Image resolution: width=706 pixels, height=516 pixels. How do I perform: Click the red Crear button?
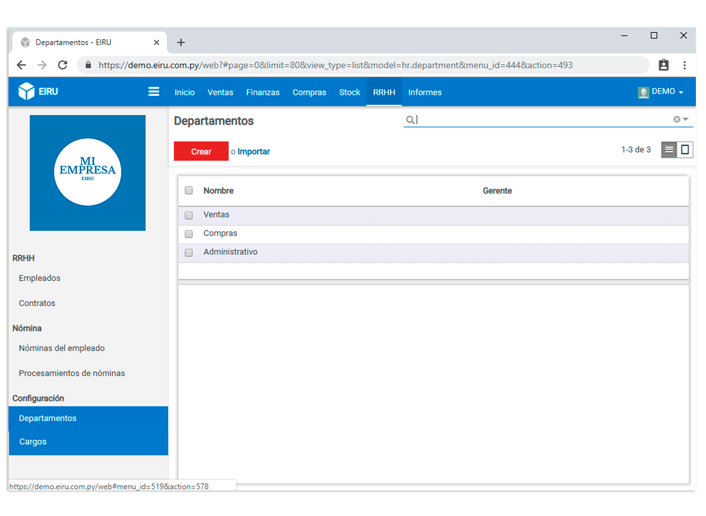[201, 151]
